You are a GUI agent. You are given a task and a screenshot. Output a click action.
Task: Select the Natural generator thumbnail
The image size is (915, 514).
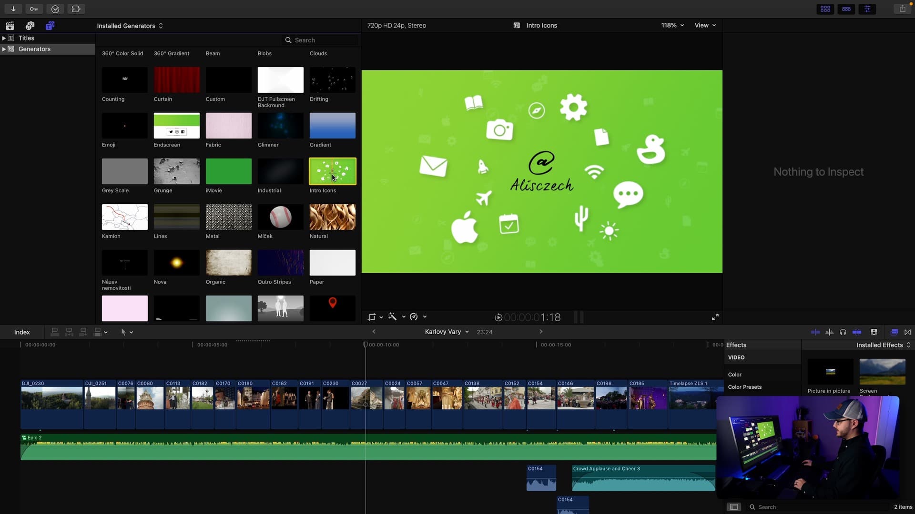pyautogui.click(x=332, y=217)
